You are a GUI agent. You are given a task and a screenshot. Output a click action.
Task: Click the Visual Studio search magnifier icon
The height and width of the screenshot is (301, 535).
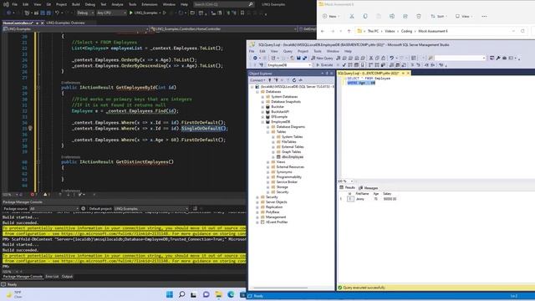251,4
